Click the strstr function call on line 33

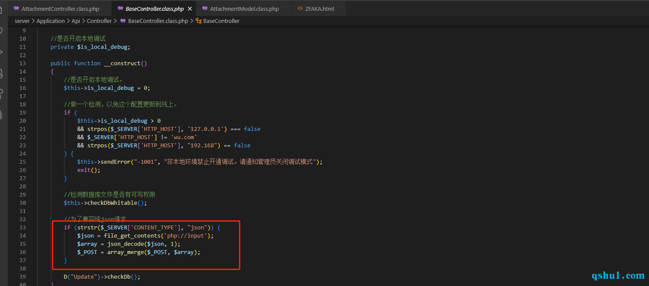tap(87, 227)
